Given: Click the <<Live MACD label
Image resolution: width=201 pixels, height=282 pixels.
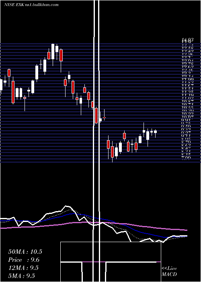Looking at the screenshot, I should point(169,271).
